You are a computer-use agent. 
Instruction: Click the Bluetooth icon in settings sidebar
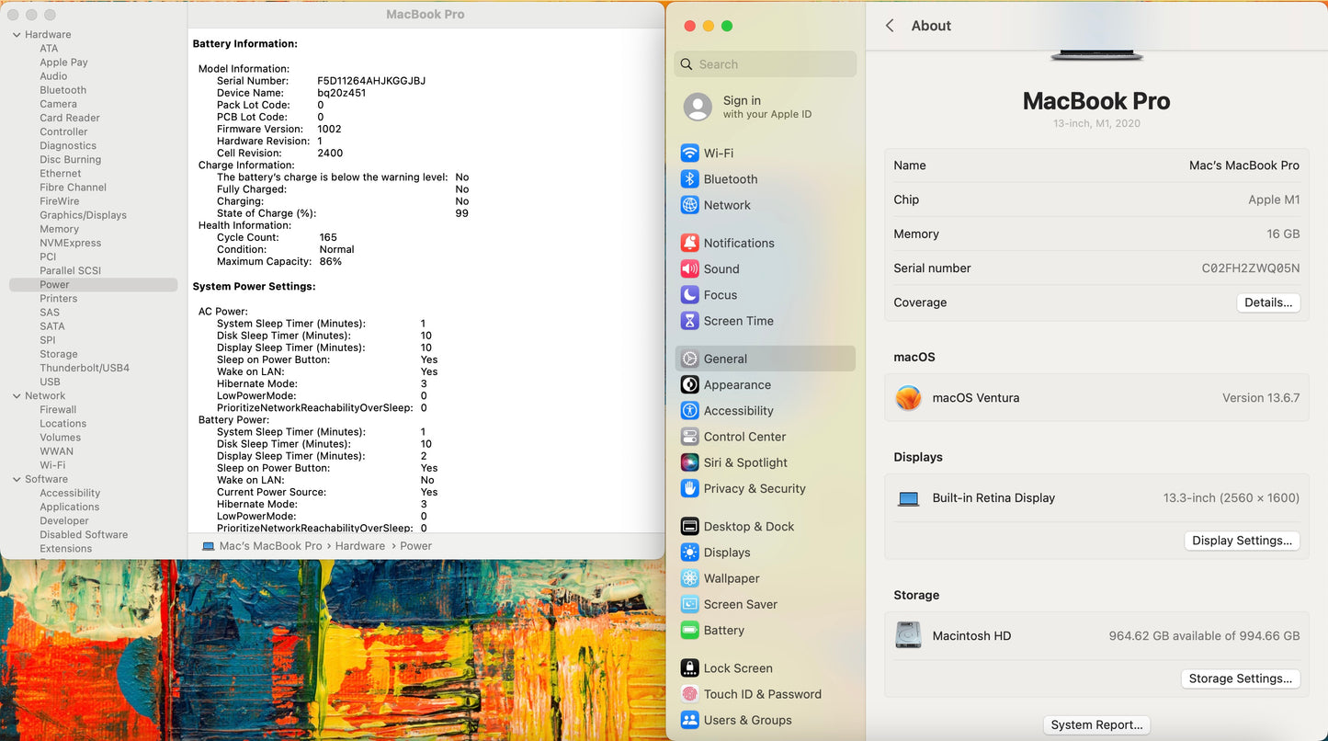tap(689, 179)
